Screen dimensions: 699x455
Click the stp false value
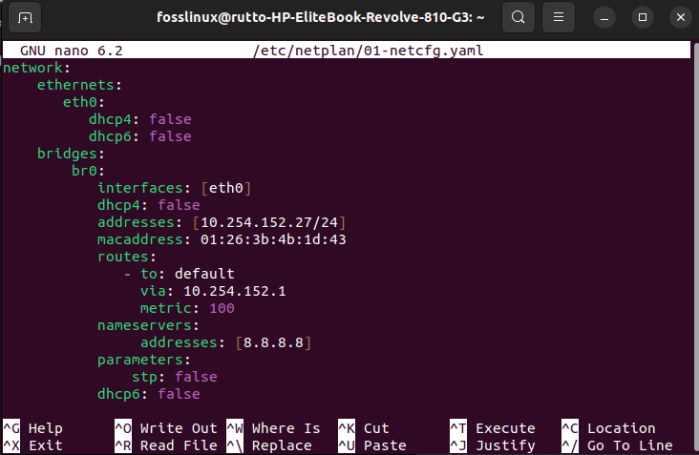click(x=195, y=377)
